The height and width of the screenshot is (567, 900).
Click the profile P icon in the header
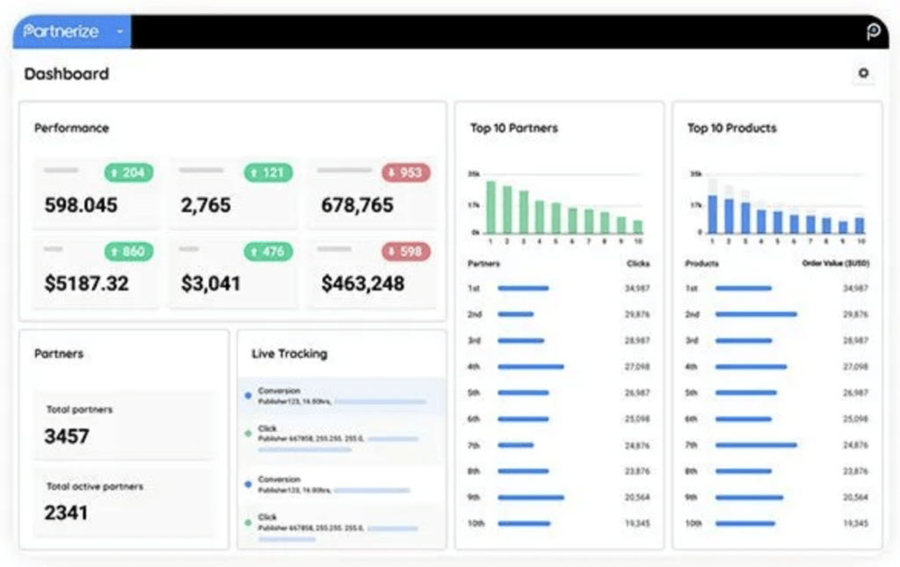click(x=874, y=32)
